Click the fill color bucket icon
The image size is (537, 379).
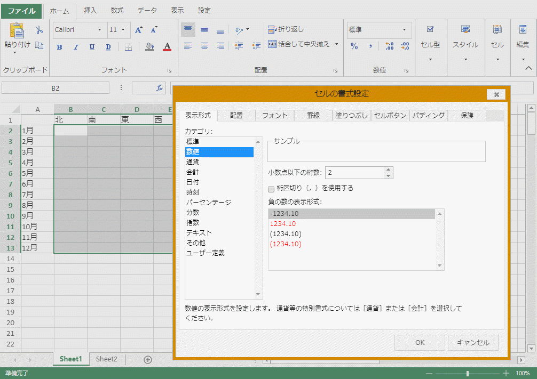(149, 47)
